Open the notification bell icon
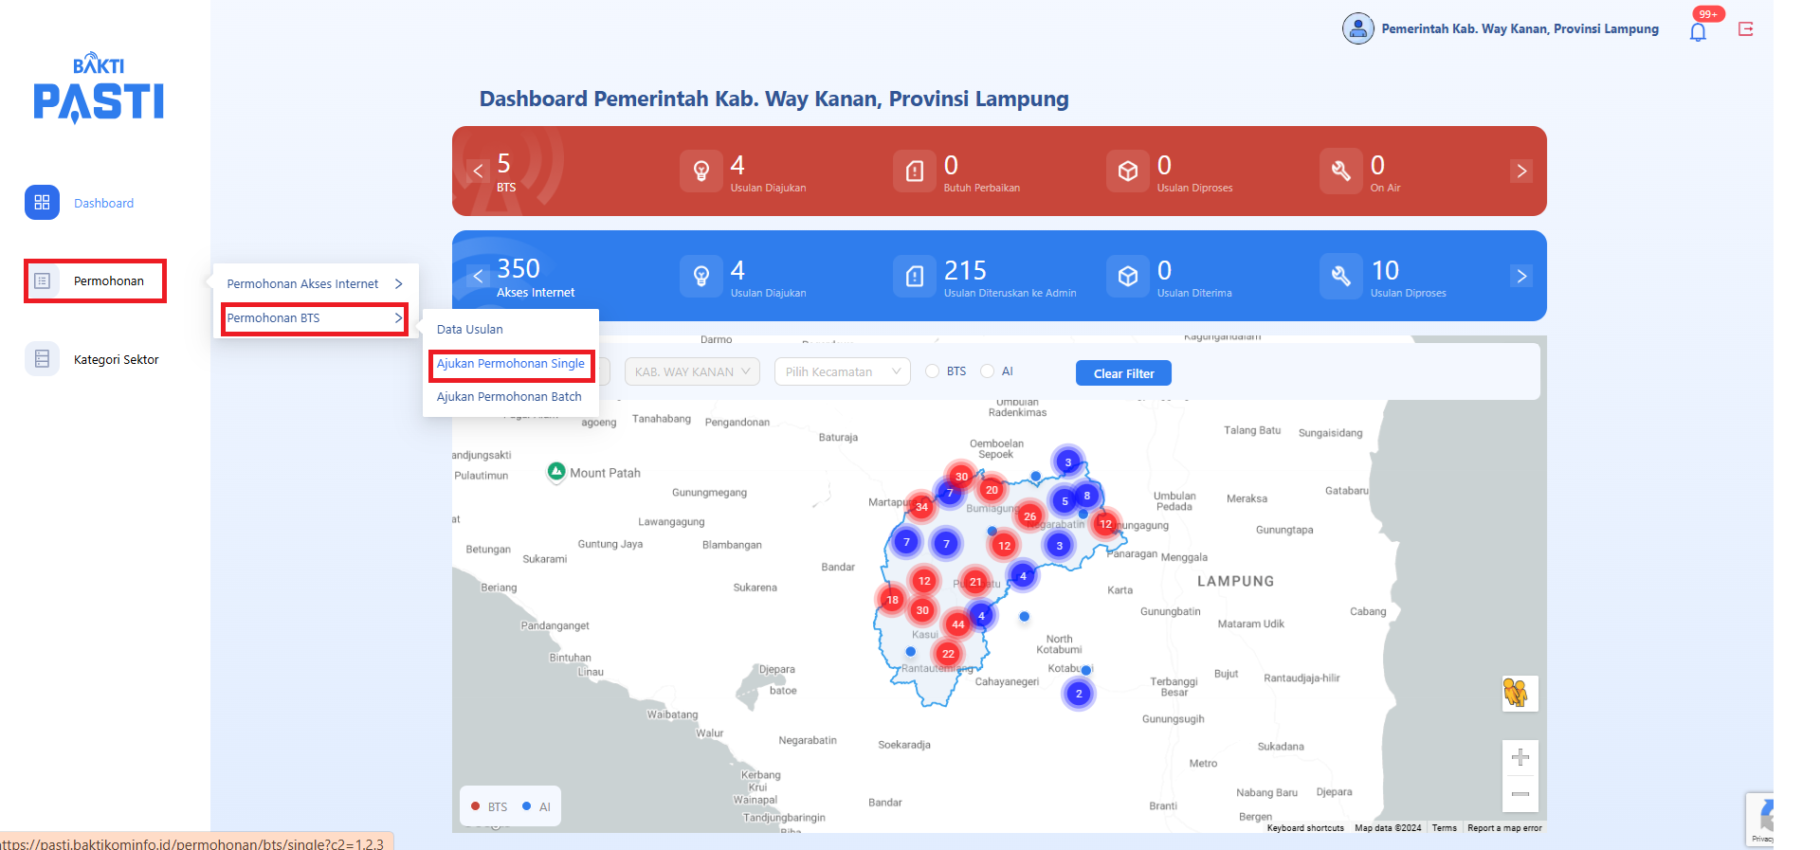Image resolution: width=1820 pixels, height=850 pixels. point(1698,31)
